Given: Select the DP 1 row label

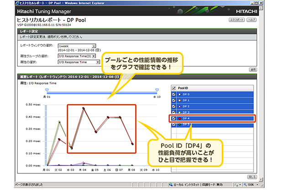Looking at the screenshot, I should coord(186,100).
